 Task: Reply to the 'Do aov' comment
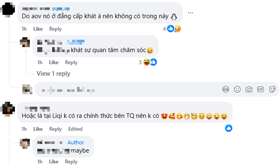point(56,29)
